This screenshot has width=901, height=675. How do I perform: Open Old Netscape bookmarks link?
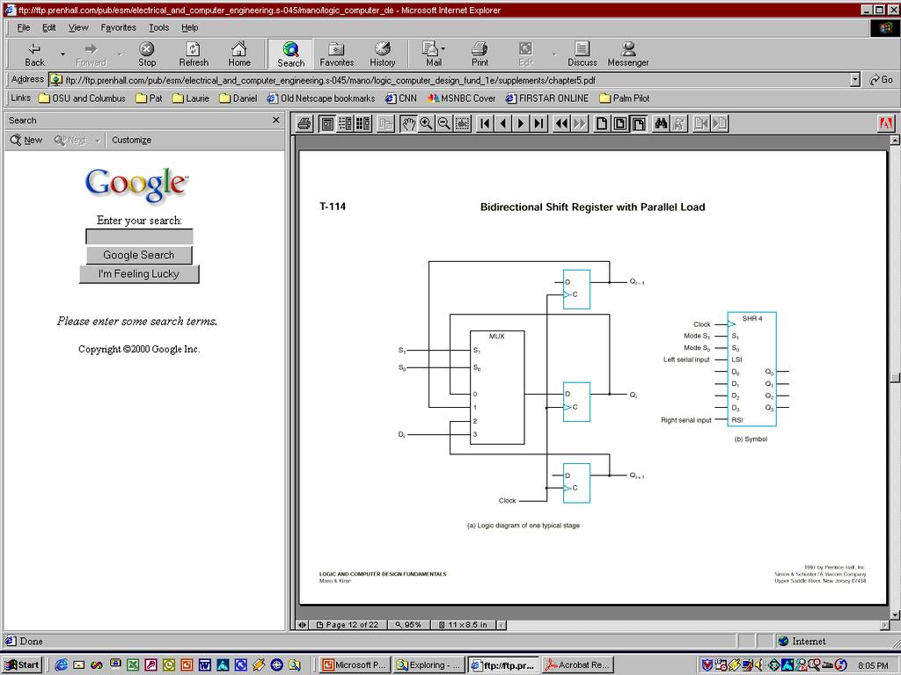click(x=321, y=98)
